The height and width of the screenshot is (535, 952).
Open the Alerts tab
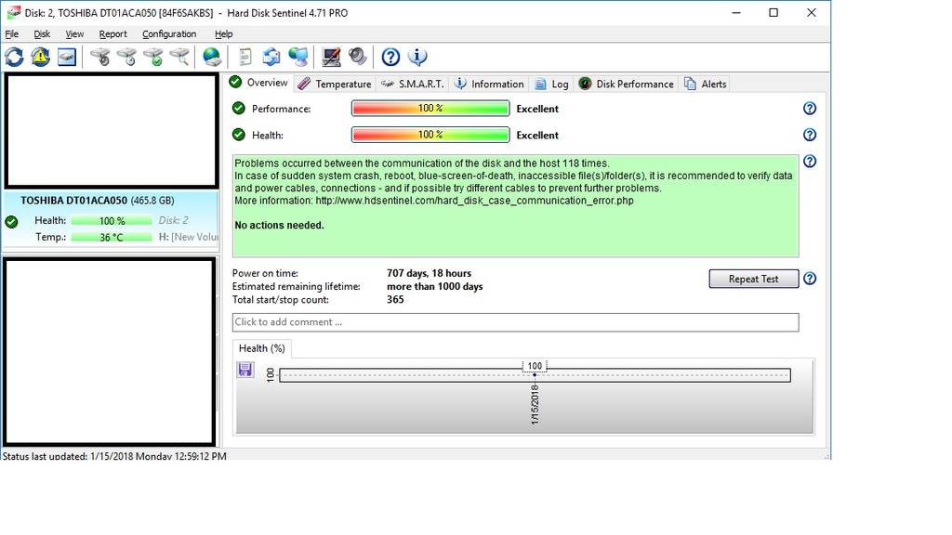706,84
